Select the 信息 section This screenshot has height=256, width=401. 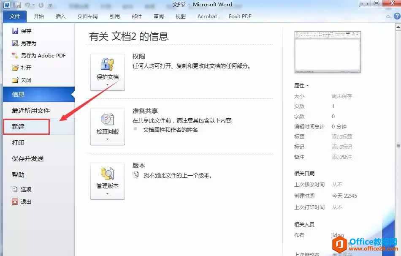coord(38,95)
